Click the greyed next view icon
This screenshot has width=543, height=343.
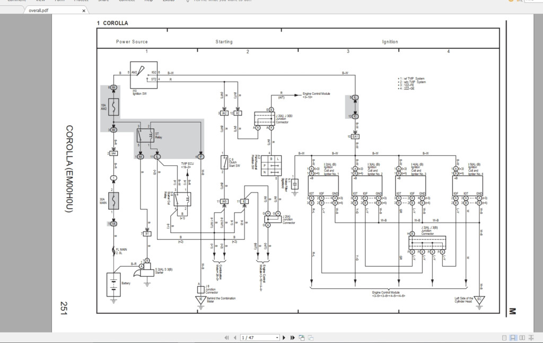click(x=311, y=338)
